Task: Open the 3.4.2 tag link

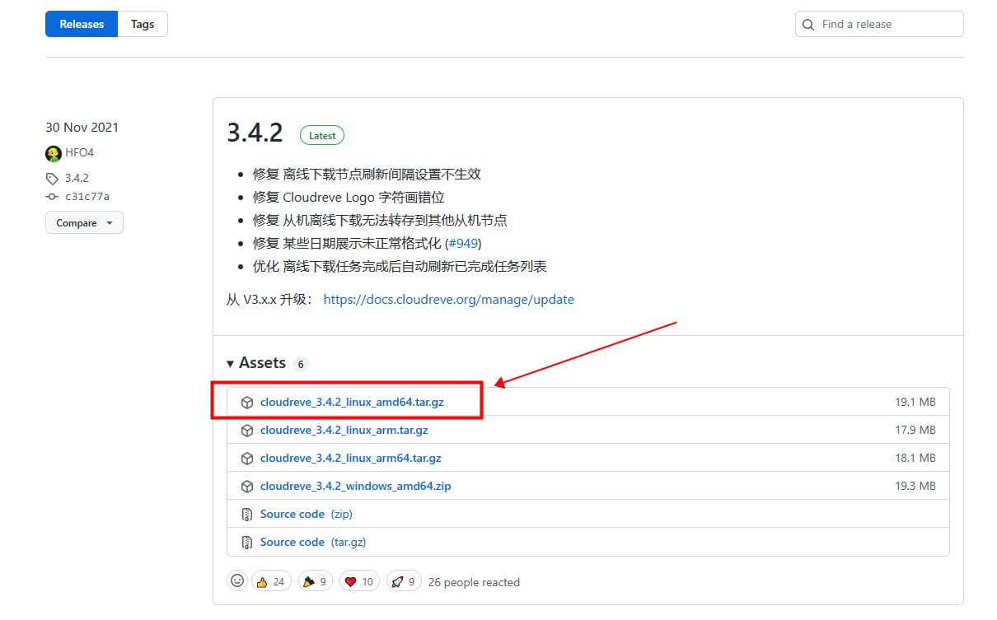Action: click(x=77, y=178)
